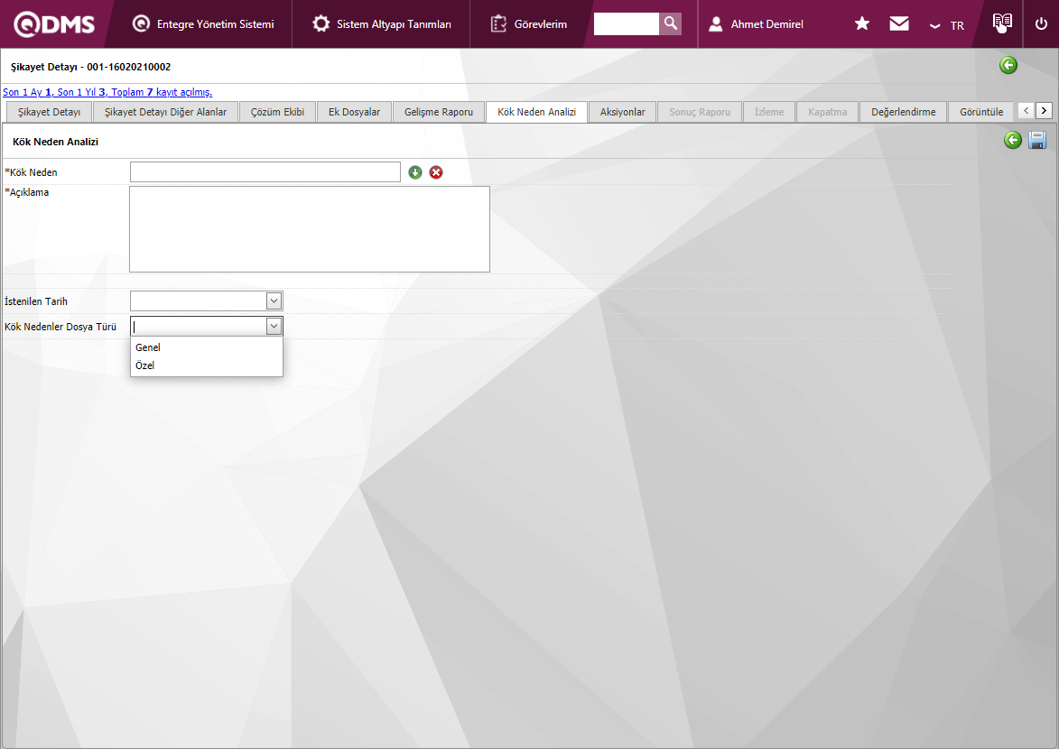
Task: Click green back arrow beside Şikayet Detayı title
Action: coord(1008,65)
